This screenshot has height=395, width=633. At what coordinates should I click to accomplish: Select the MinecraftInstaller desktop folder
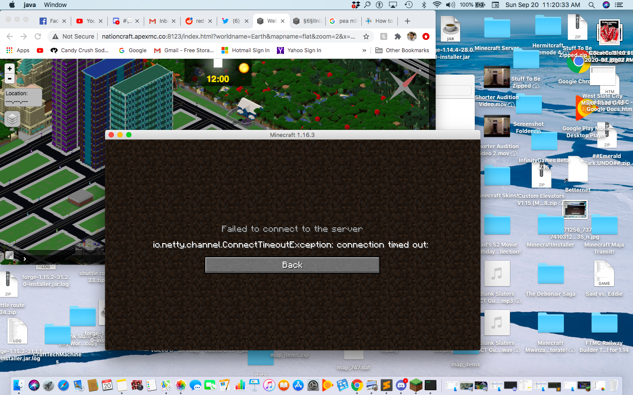(x=550, y=225)
